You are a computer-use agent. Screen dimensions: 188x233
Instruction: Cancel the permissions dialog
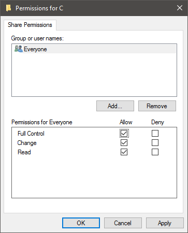[123, 223]
